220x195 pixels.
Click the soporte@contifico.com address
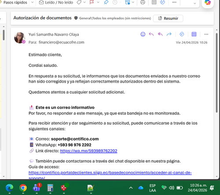pyautogui.click(x=75, y=139)
